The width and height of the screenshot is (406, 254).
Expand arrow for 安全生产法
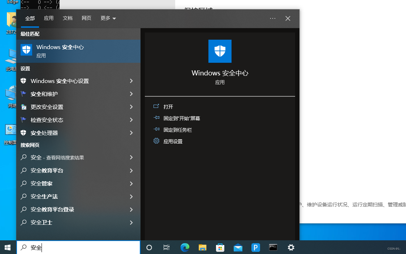[x=131, y=197]
